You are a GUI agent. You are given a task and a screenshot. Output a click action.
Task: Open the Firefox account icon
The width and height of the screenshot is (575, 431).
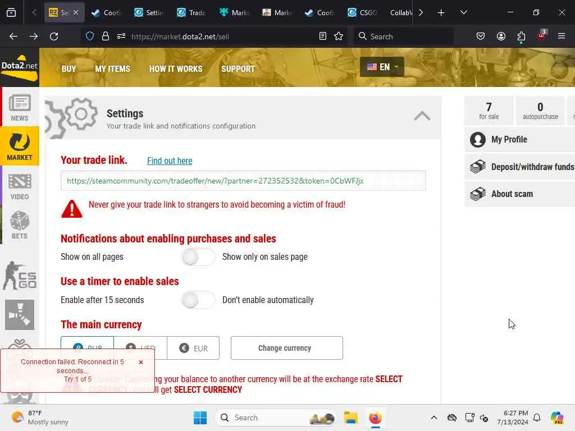click(x=501, y=36)
